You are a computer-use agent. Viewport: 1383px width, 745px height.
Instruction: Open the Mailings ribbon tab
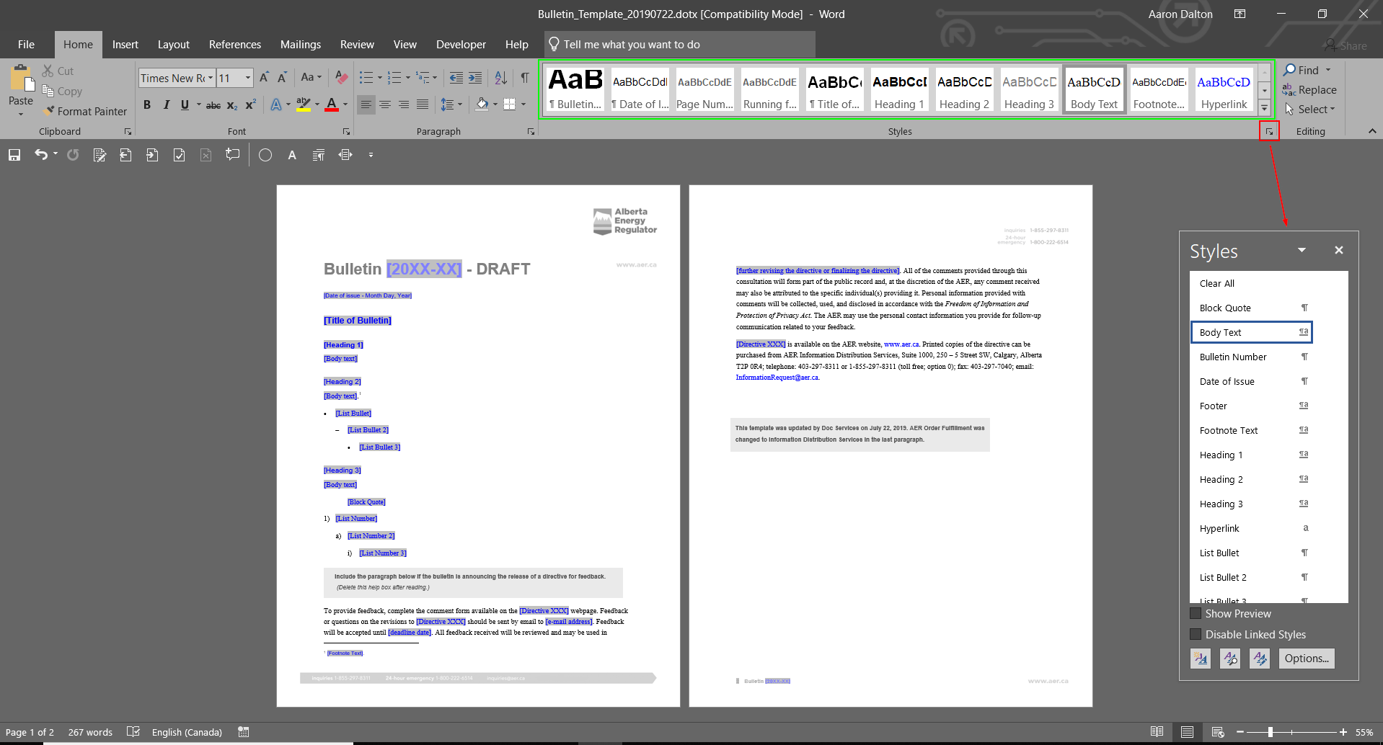click(x=301, y=44)
